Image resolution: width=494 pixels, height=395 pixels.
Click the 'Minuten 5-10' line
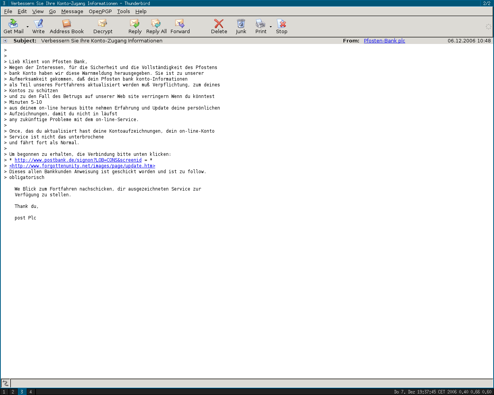coord(25,102)
